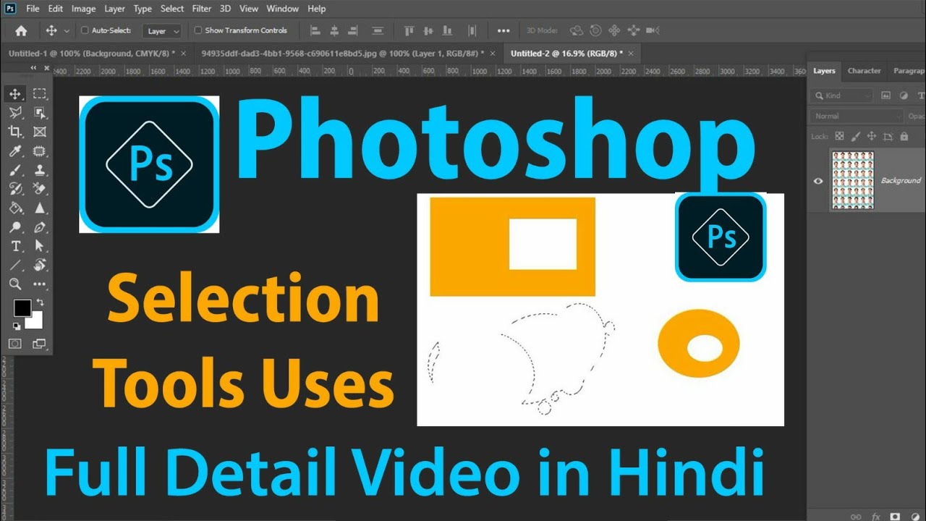Open the Filter menu
This screenshot has height=521, width=926.
pos(202,9)
